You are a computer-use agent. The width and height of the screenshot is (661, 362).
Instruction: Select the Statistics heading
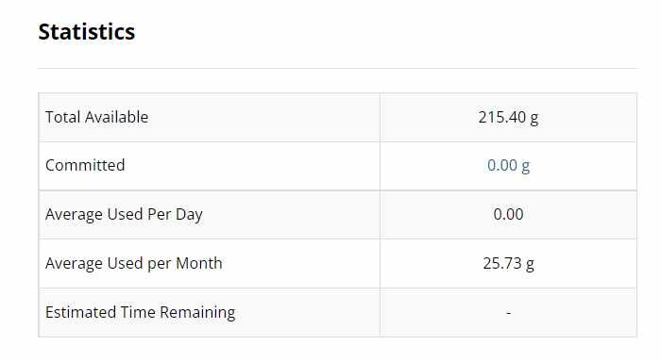click(x=87, y=32)
